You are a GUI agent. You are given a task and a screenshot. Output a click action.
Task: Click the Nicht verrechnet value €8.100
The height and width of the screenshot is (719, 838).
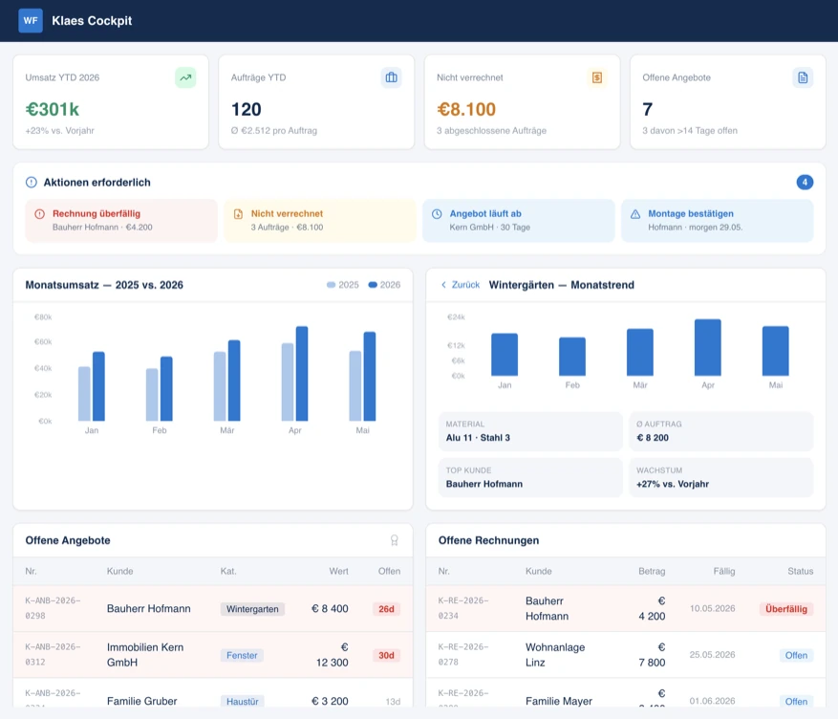(466, 109)
